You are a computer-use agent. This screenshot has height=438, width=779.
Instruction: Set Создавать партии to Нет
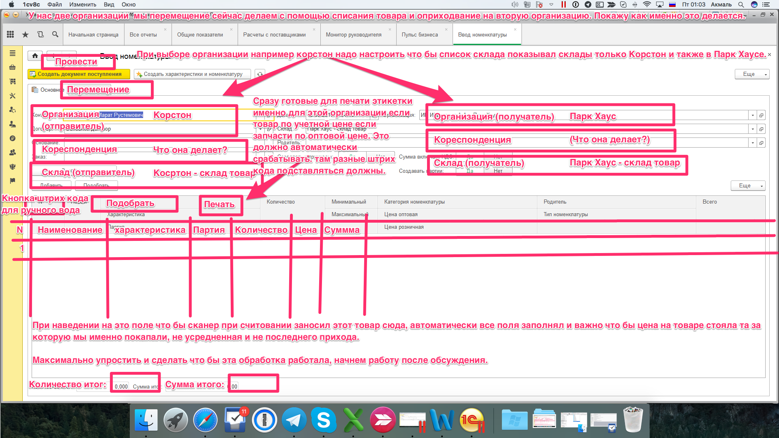pos(498,171)
